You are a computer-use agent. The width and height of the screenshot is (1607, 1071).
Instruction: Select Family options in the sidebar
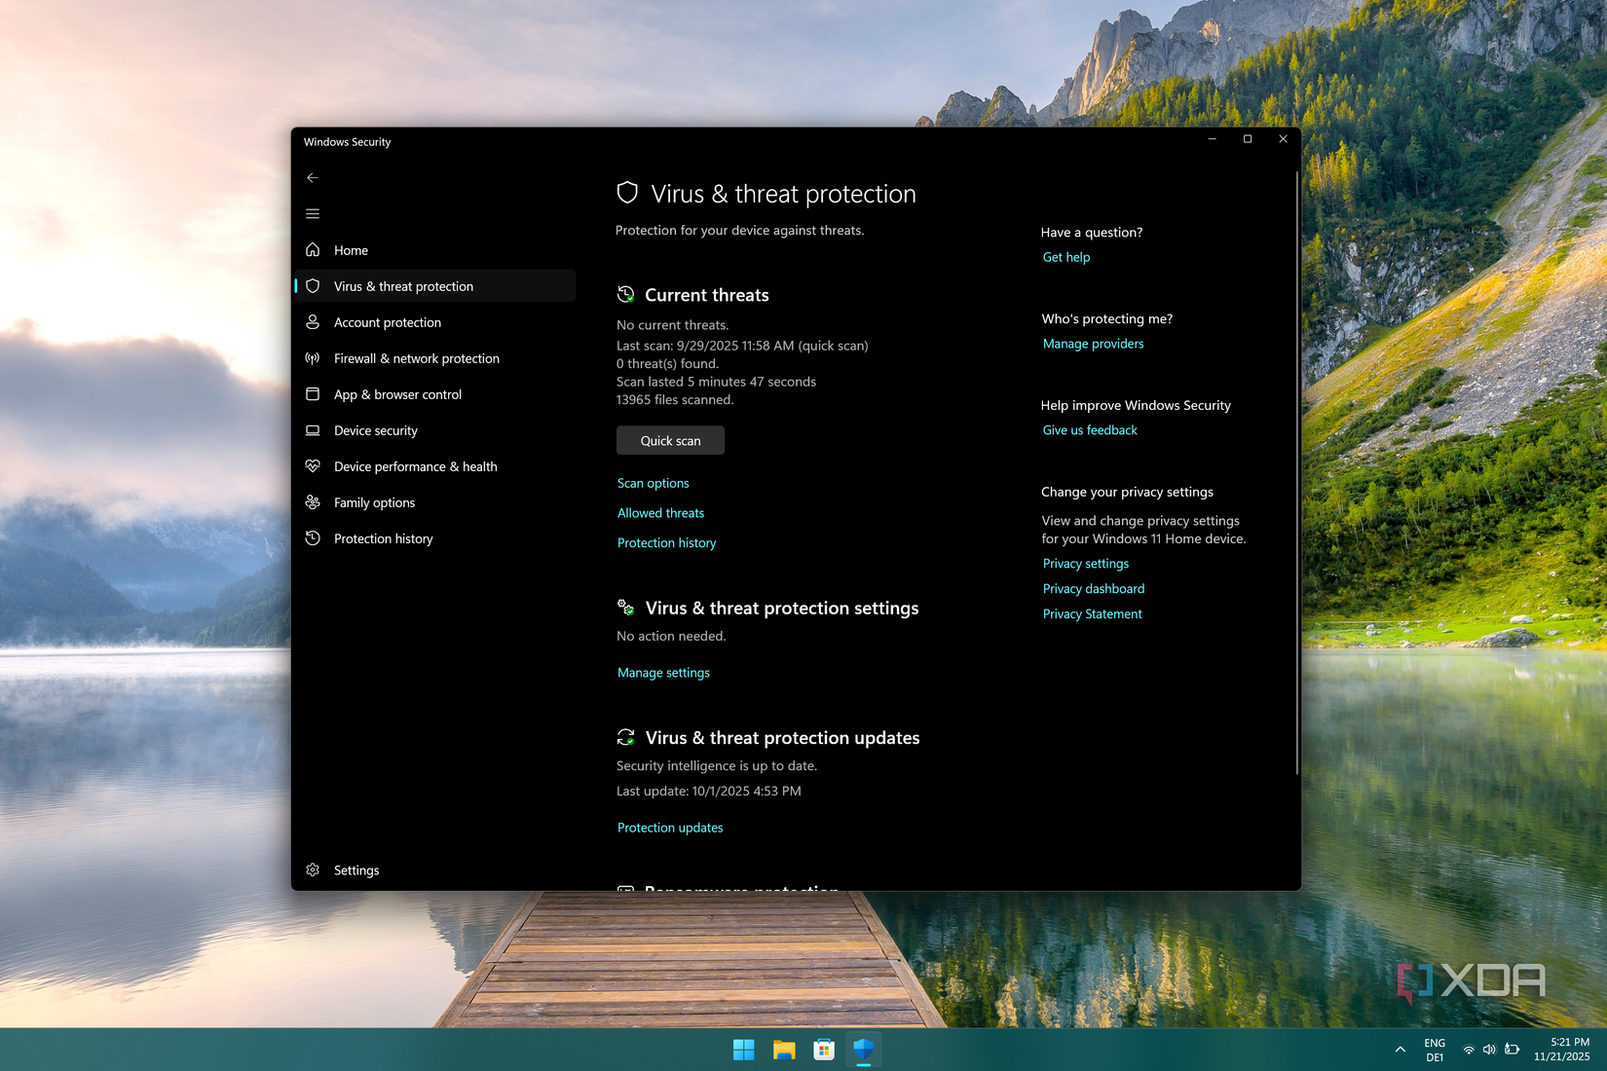pyautogui.click(x=435, y=502)
